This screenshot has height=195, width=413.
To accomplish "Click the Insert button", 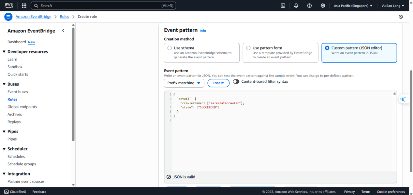I will [x=218, y=83].
